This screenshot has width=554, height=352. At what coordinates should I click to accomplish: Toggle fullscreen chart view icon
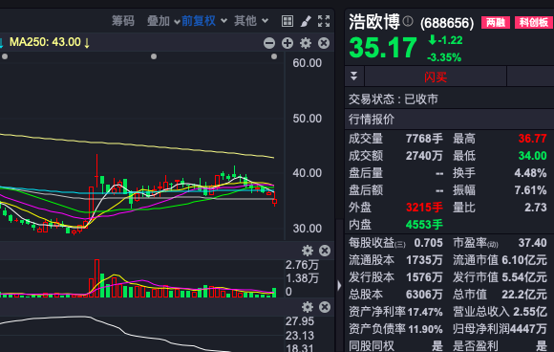(324, 21)
